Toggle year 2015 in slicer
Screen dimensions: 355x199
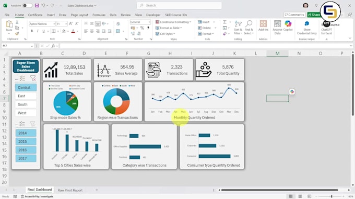tap(26, 141)
